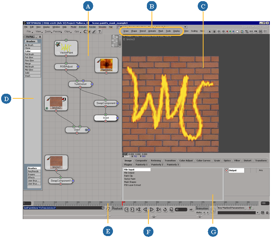This screenshot has width=271, height=238.
Task: Open the viewer Stencil menu
Action: pos(143,31)
